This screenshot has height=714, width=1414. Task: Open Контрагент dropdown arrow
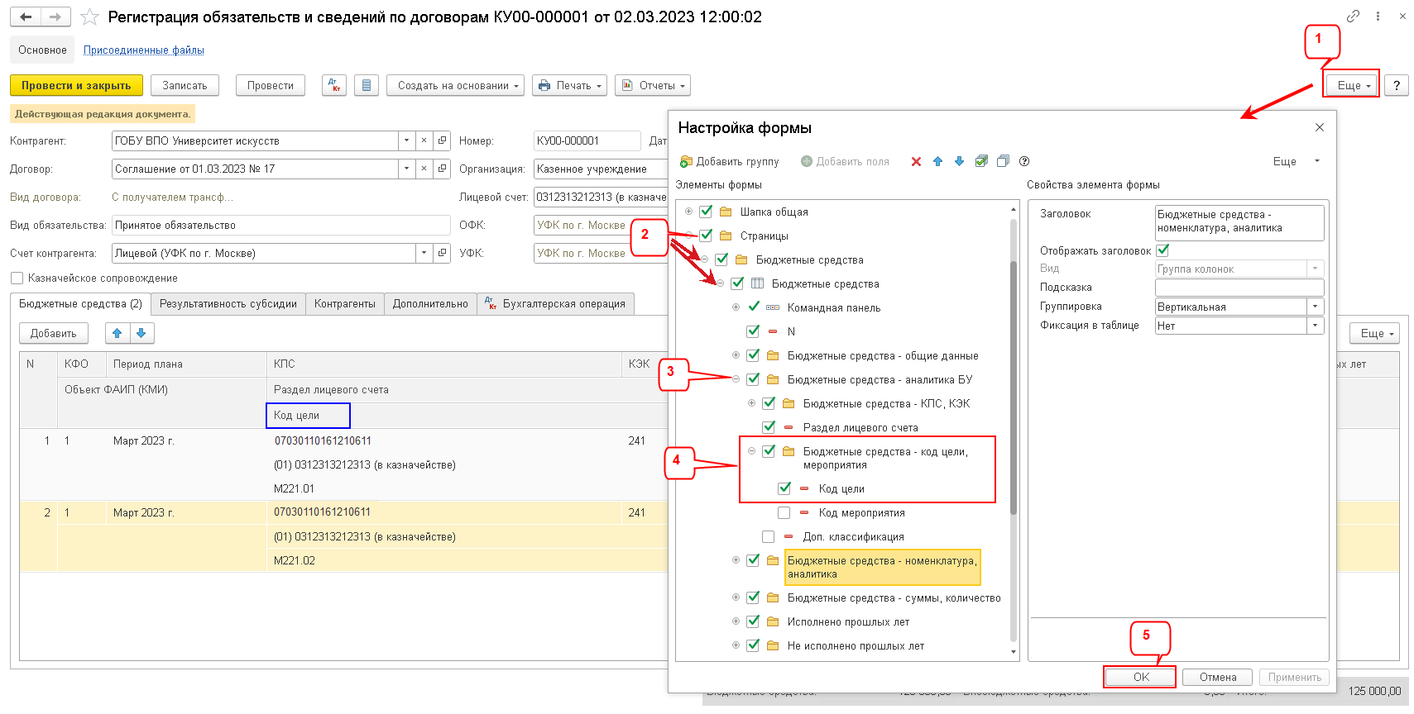[x=406, y=140]
